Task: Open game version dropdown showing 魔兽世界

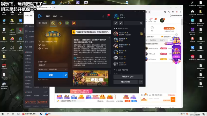Action: (53, 65)
